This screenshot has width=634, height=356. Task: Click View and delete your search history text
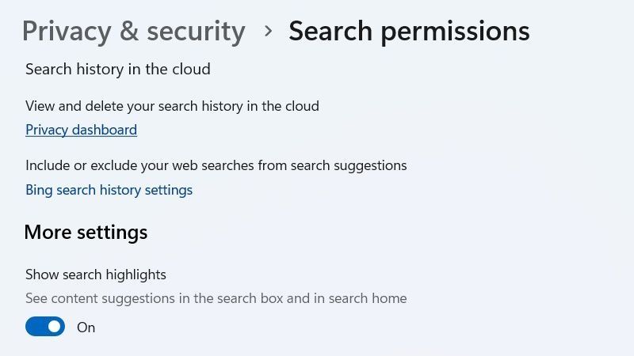172,106
